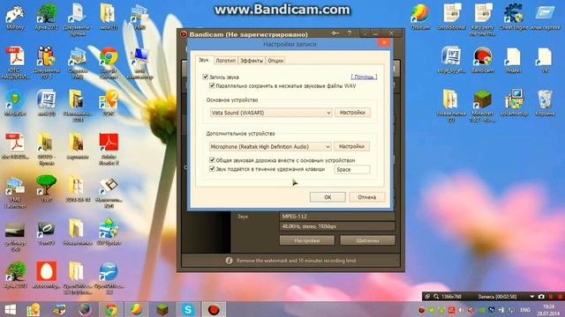Switch to Bandicam red record taskbar button
The height and width of the screenshot is (317, 565).
[214, 309]
